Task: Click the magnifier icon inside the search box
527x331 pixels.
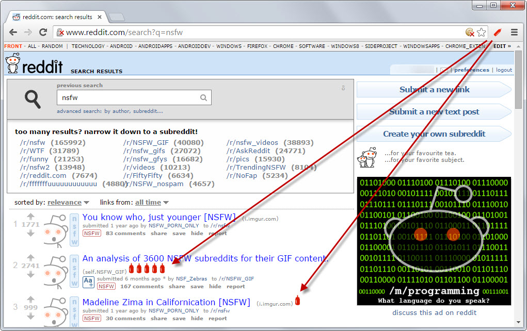Action: click(203, 97)
